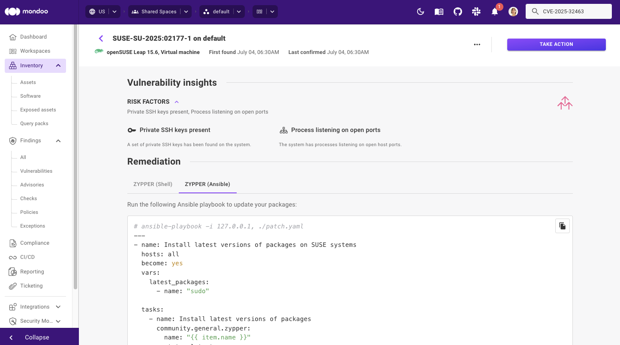Collapse the RISK FACTORS section

pyautogui.click(x=177, y=102)
